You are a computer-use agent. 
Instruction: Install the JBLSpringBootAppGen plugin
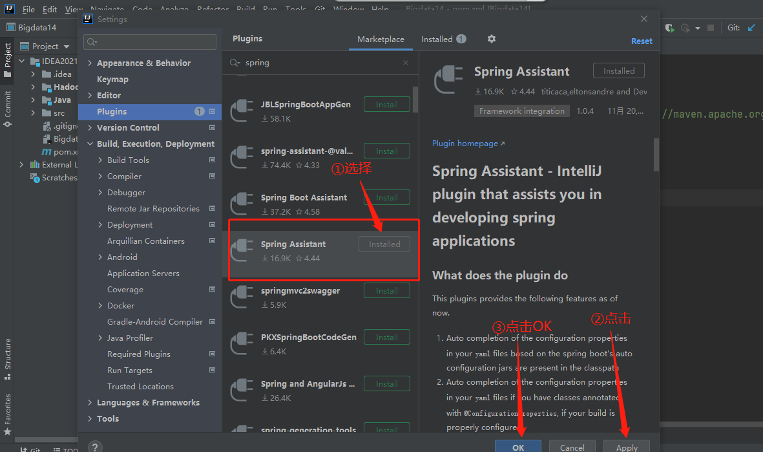(387, 105)
